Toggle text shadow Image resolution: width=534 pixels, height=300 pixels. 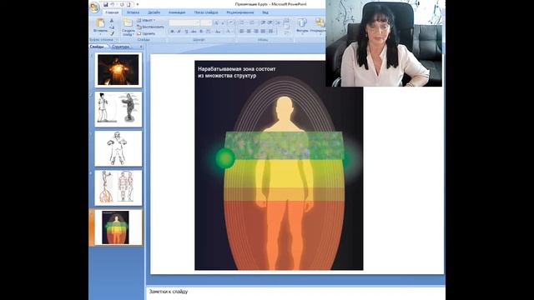(201, 32)
